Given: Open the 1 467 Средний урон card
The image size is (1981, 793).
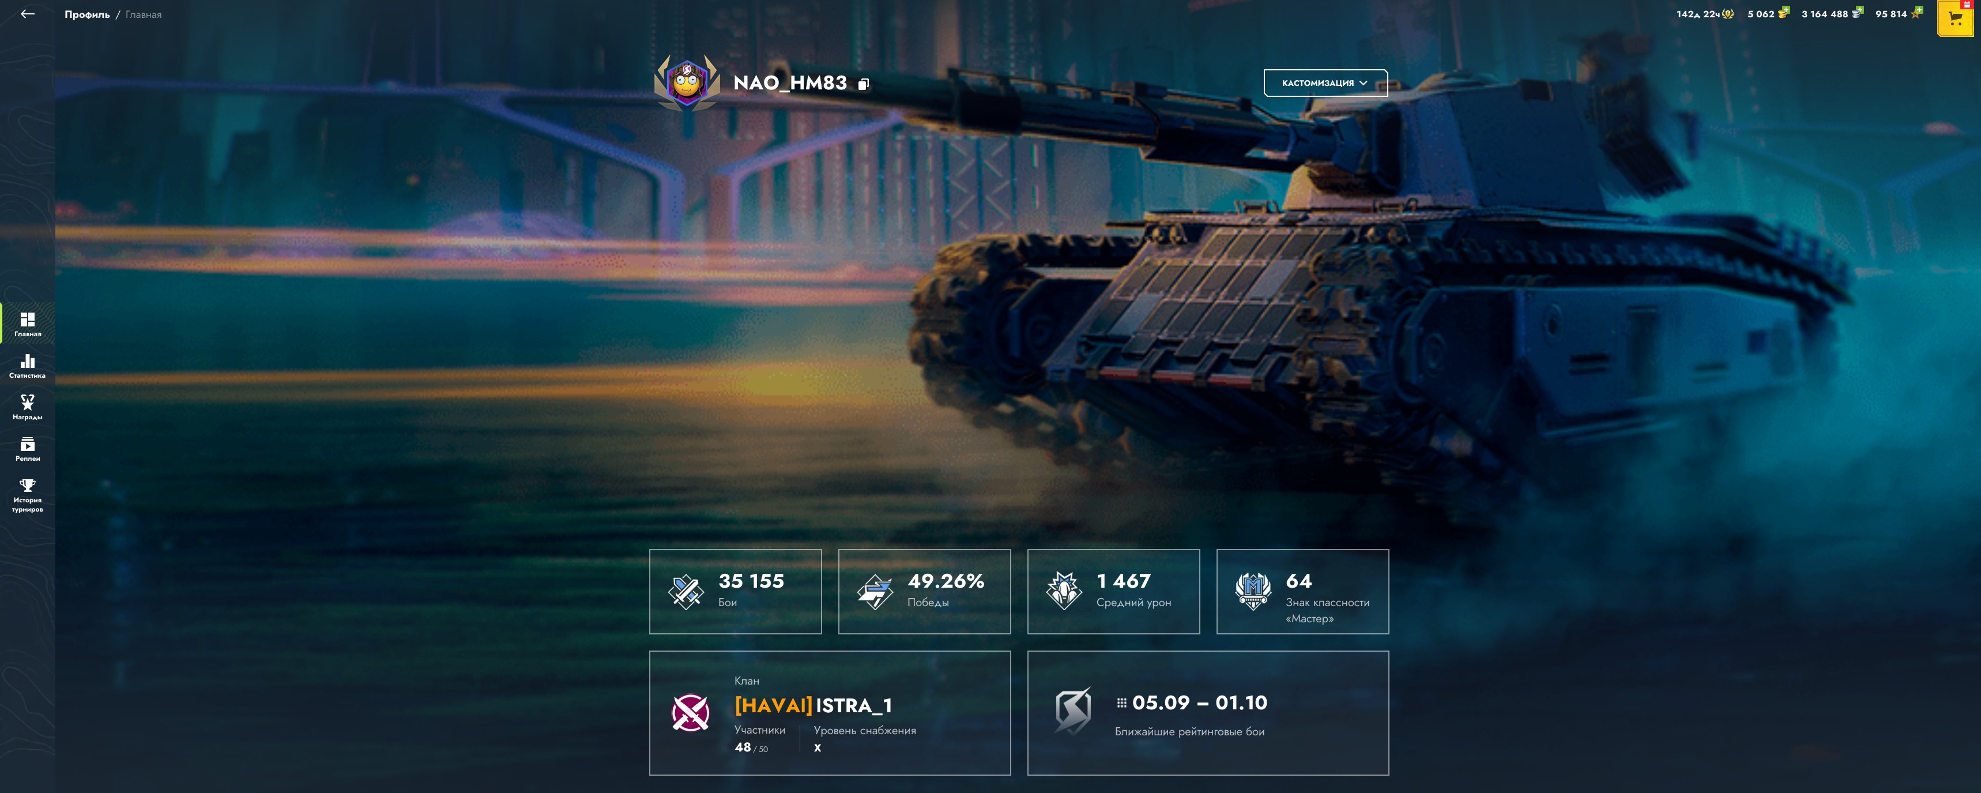Looking at the screenshot, I should pyautogui.click(x=1113, y=592).
